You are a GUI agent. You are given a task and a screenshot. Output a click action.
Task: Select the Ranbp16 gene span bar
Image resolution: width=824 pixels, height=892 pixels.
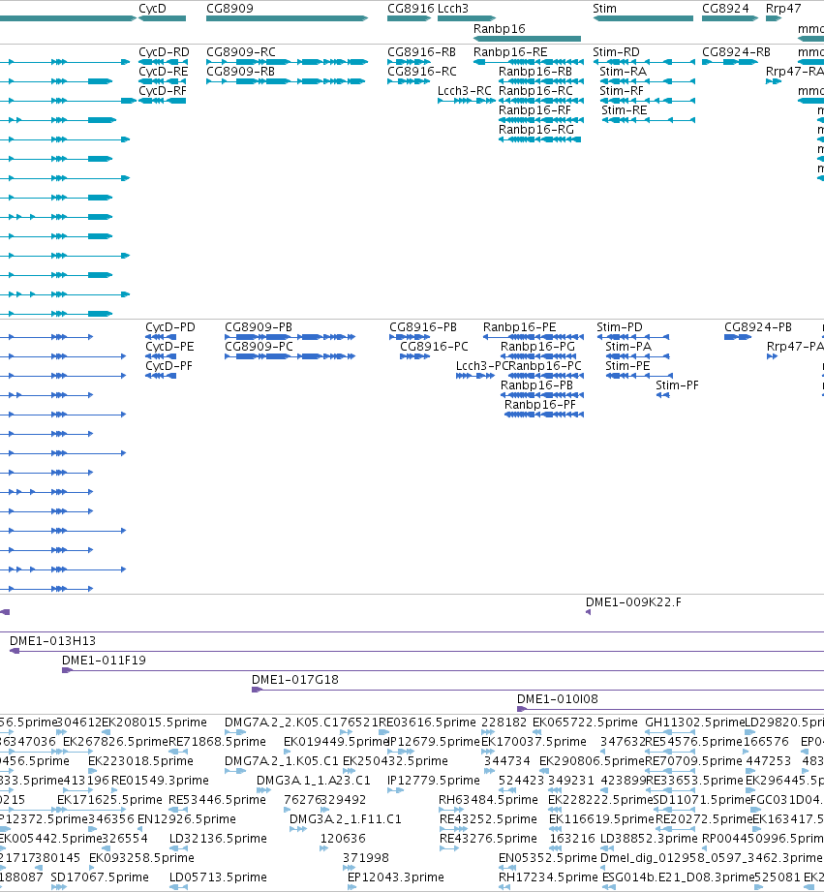527,39
